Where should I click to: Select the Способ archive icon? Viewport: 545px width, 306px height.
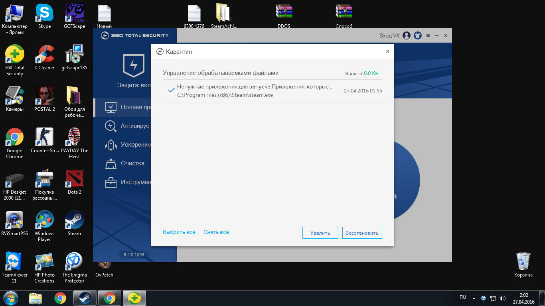[344, 16]
